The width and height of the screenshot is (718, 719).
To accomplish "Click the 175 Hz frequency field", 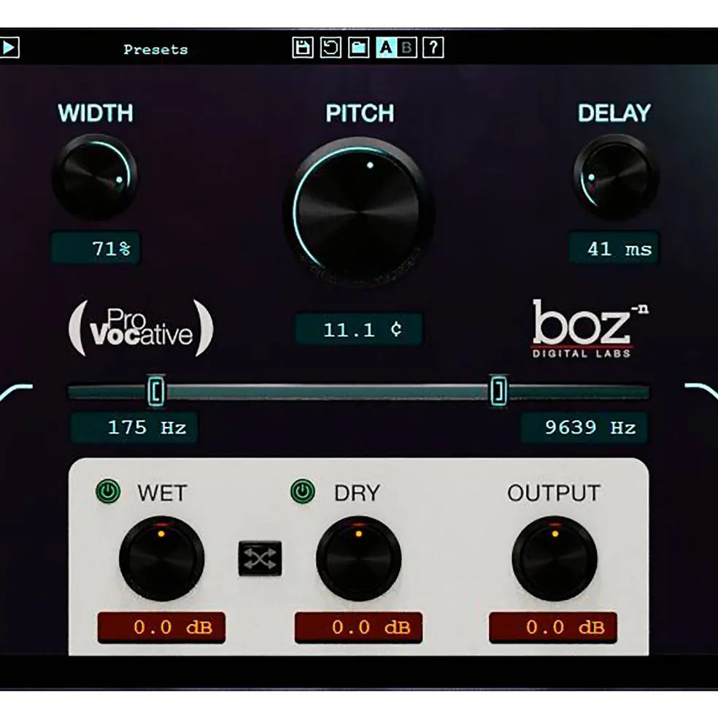I will (x=134, y=427).
